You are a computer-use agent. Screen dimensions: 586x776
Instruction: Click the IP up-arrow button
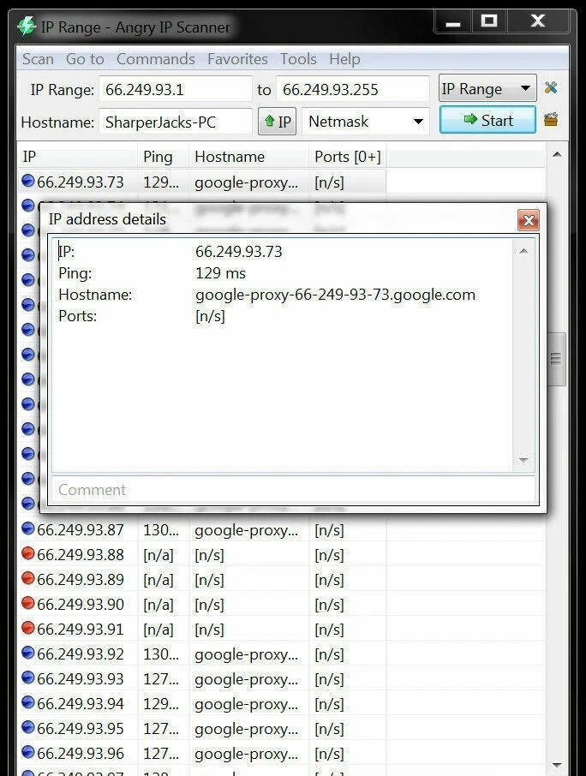pos(278,122)
